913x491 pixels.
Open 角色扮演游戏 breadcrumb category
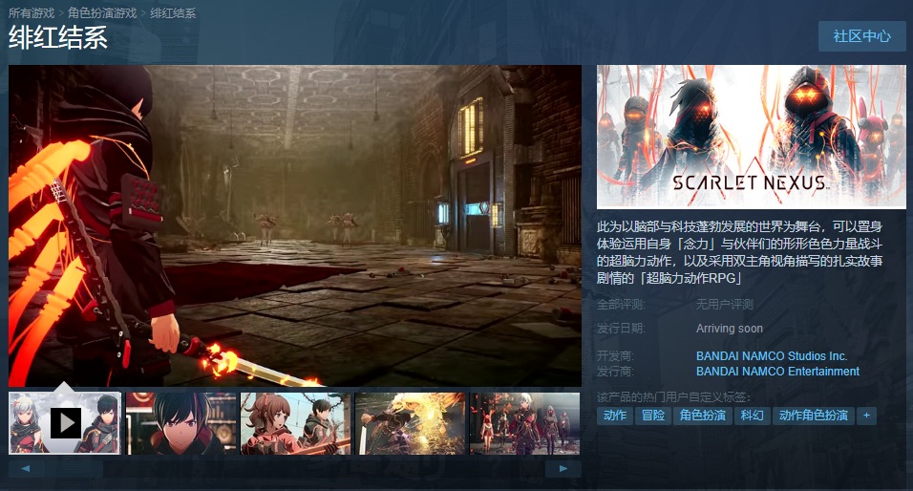click(x=101, y=13)
